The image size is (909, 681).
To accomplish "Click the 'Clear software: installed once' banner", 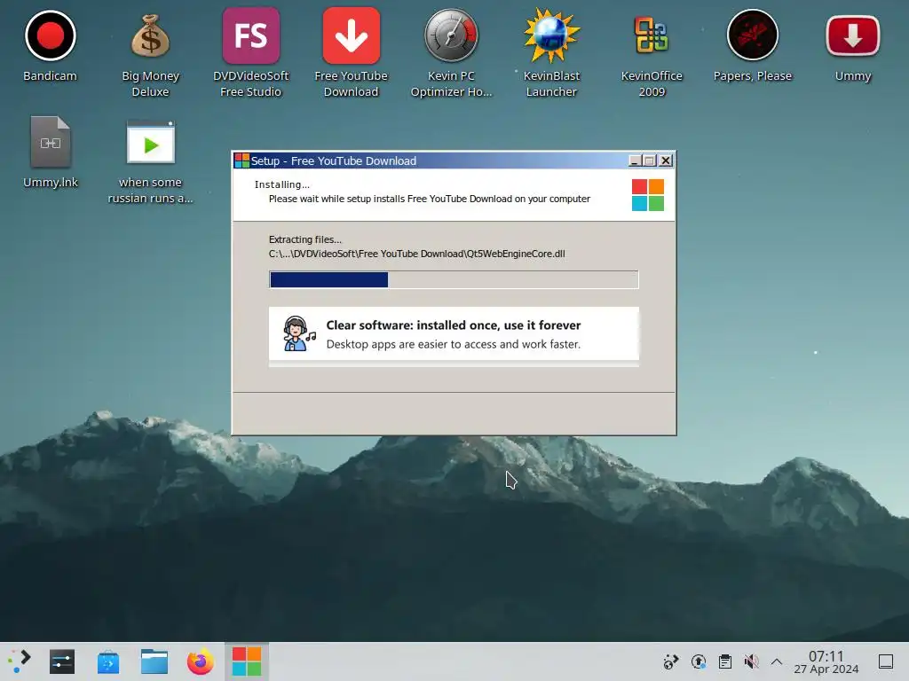I will [454, 334].
